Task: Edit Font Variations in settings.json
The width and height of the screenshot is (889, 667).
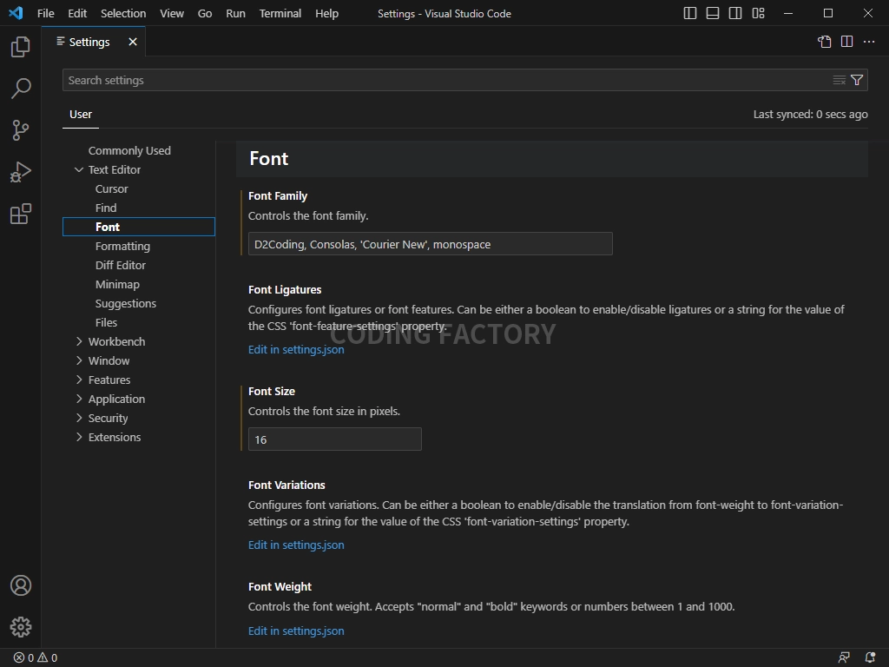Action: tap(296, 545)
